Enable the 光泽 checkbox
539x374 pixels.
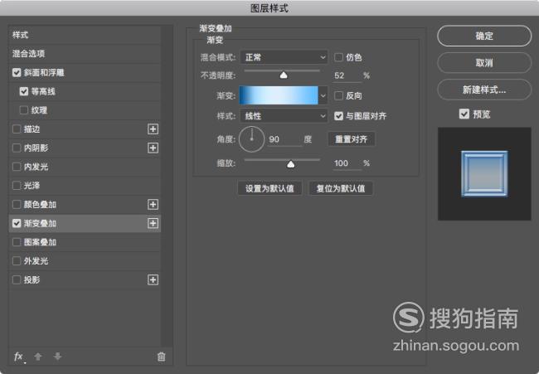click(x=17, y=186)
